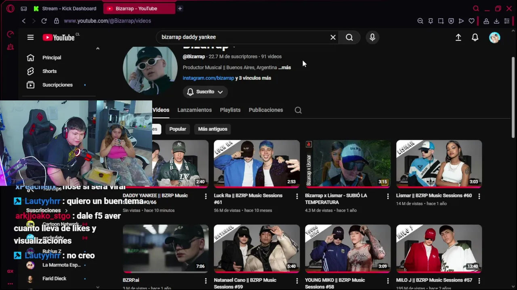Open a new browser tab
Image resolution: width=517 pixels, height=290 pixels.
coord(180,8)
